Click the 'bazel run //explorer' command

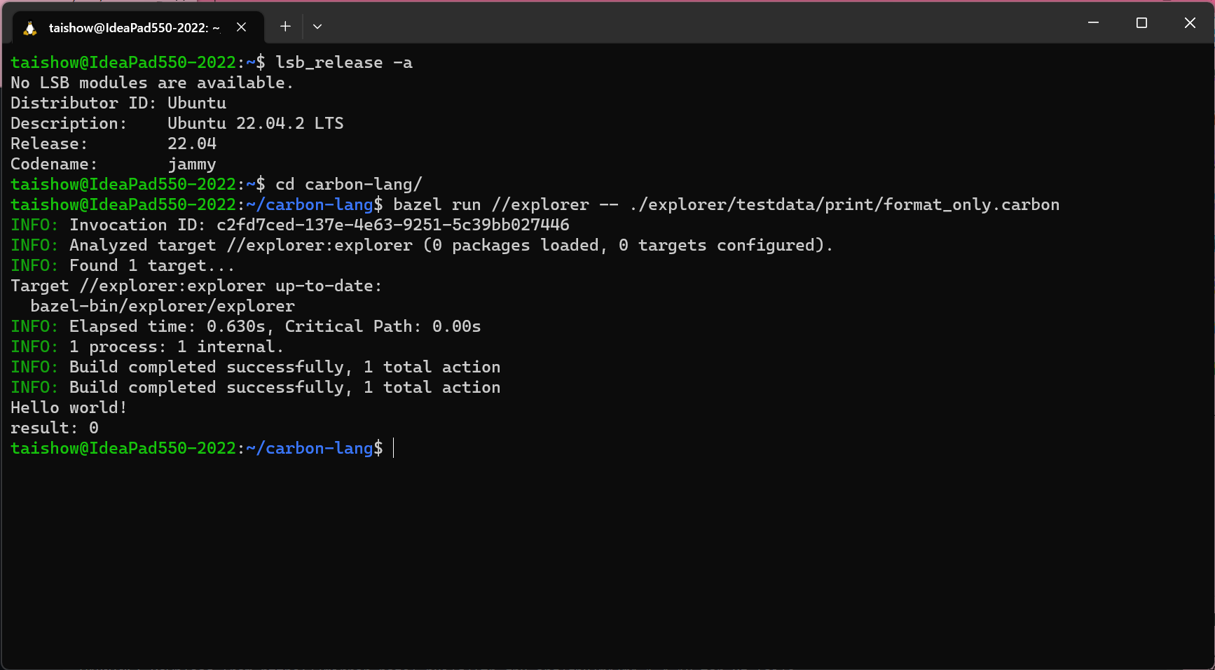[x=491, y=204]
